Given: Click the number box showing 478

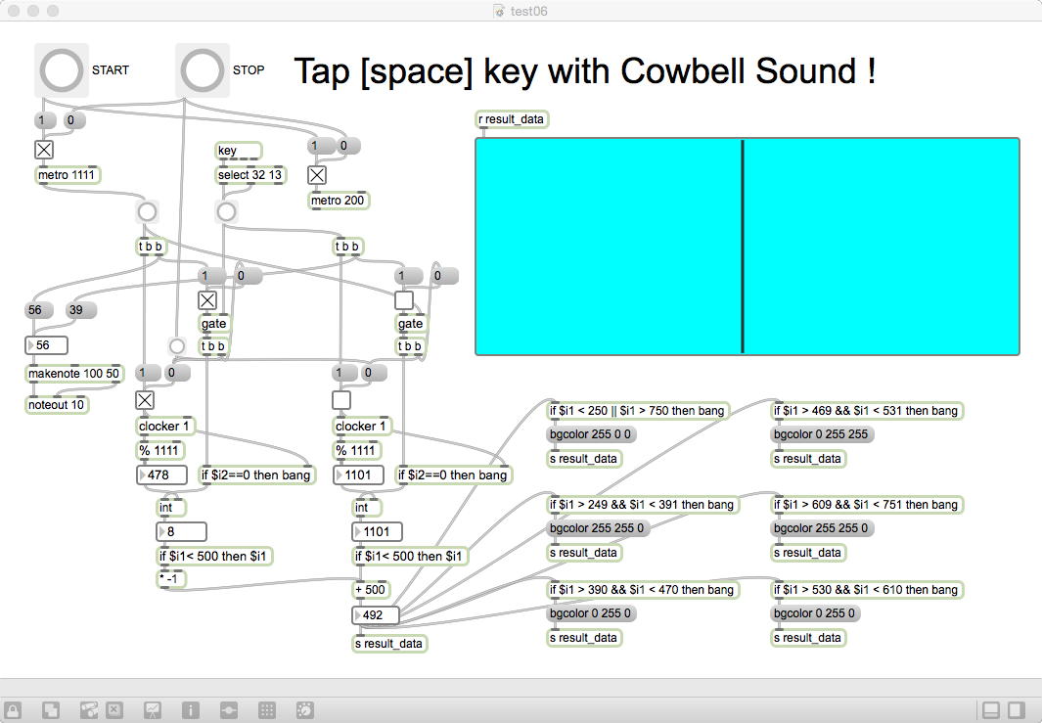Looking at the screenshot, I should click(161, 475).
